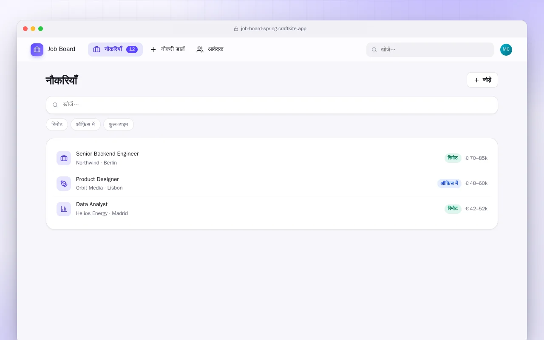Click the € 42–52k salary text

pos(476,209)
